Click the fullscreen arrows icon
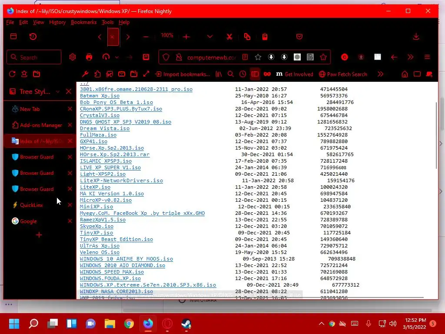Screen dimensions: 445x334 [146, 74]
